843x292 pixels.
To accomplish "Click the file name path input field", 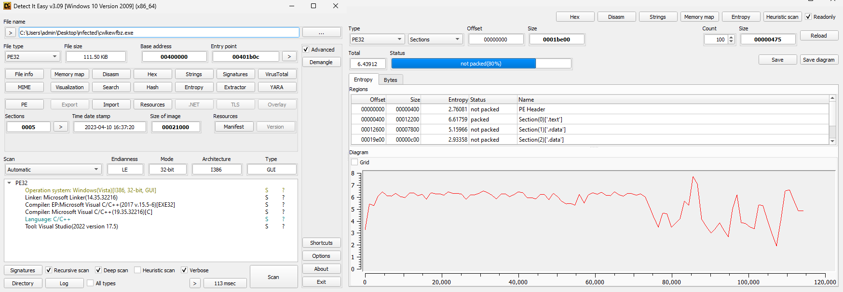I will pos(159,33).
